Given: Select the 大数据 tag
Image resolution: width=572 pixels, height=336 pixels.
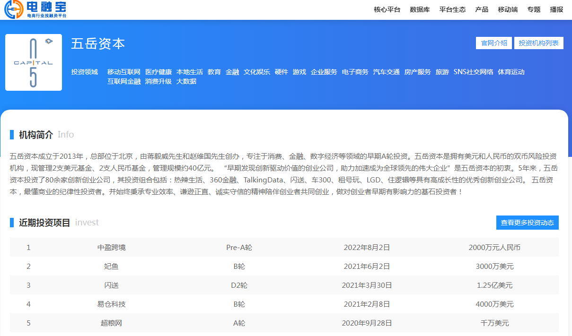Looking at the screenshot, I should [186, 81].
